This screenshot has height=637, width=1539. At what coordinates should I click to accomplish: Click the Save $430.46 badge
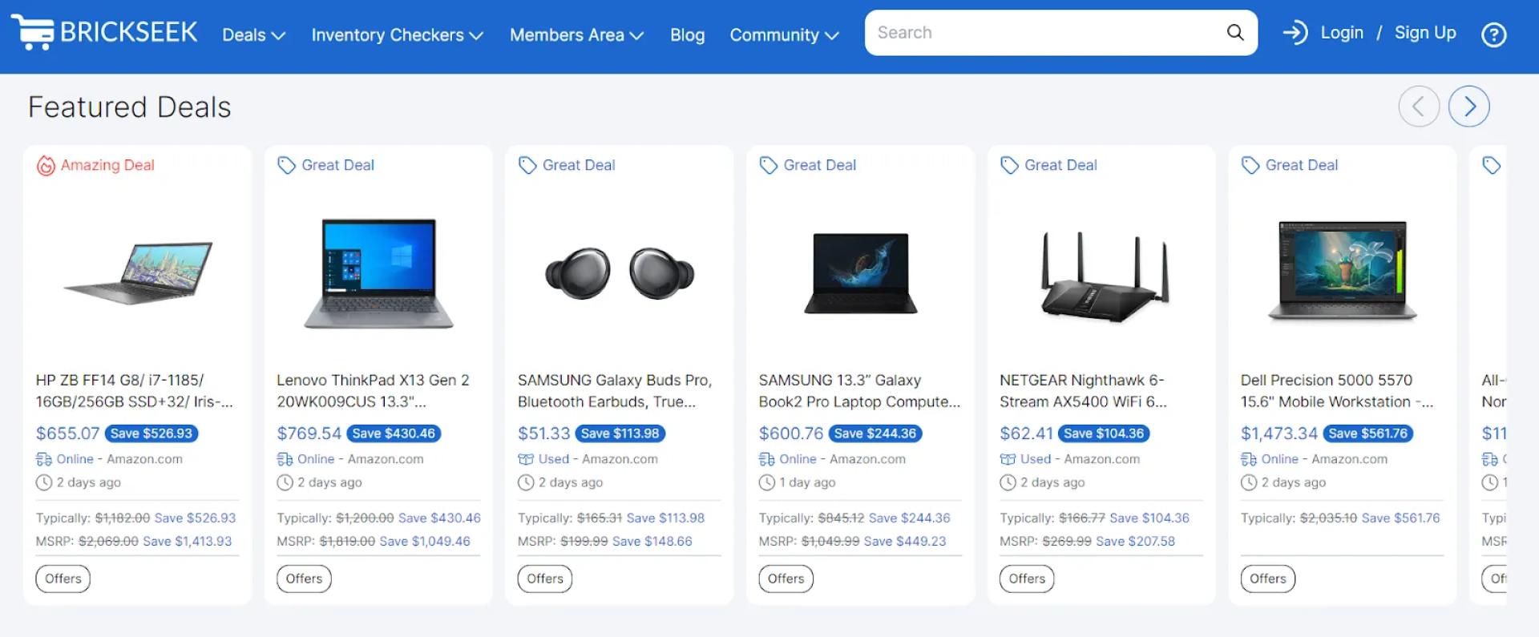tap(394, 433)
